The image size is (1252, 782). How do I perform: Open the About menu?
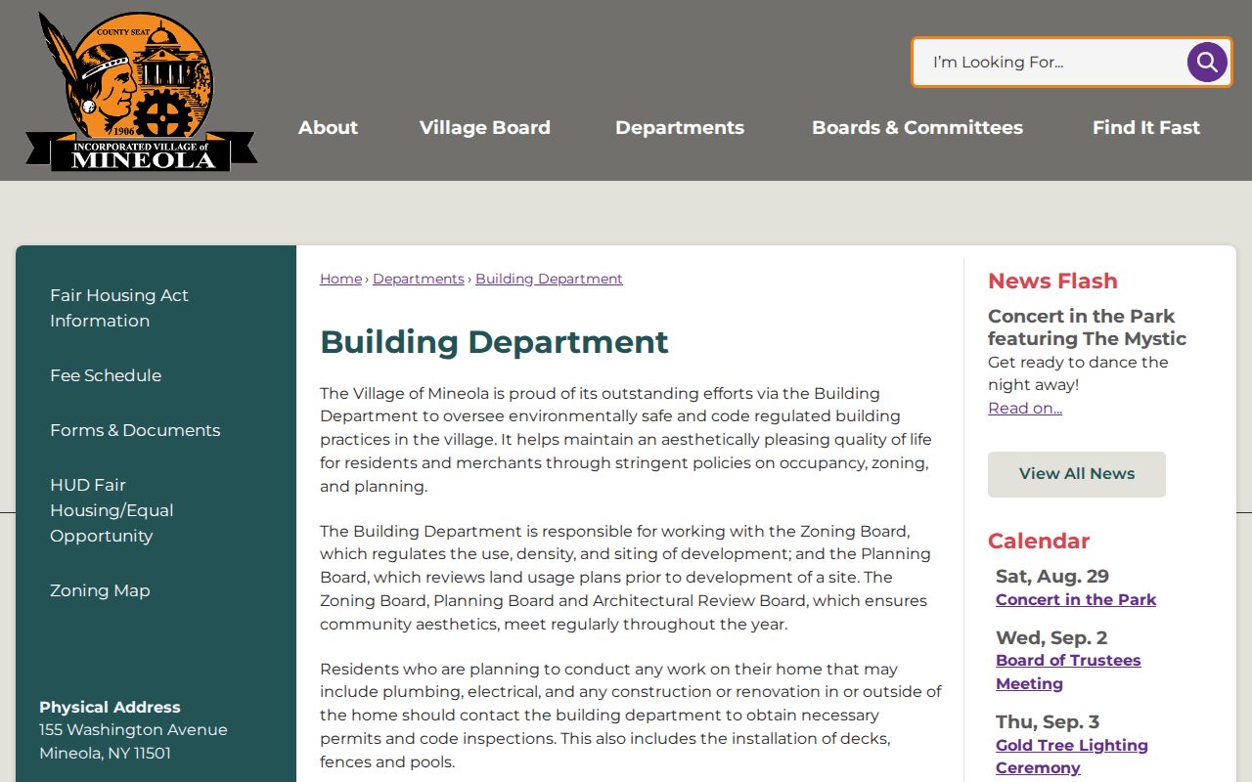[328, 127]
